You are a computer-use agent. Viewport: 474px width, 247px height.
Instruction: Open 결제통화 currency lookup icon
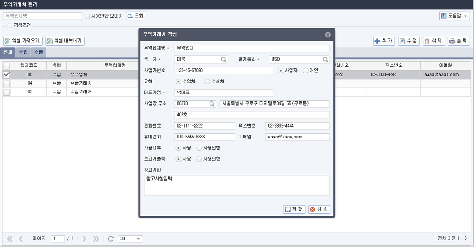(x=325, y=60)
